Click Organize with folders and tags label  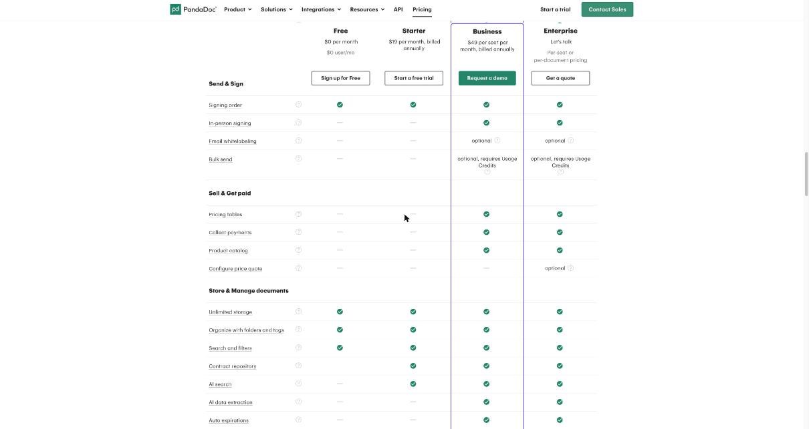[x=246, y=330]
